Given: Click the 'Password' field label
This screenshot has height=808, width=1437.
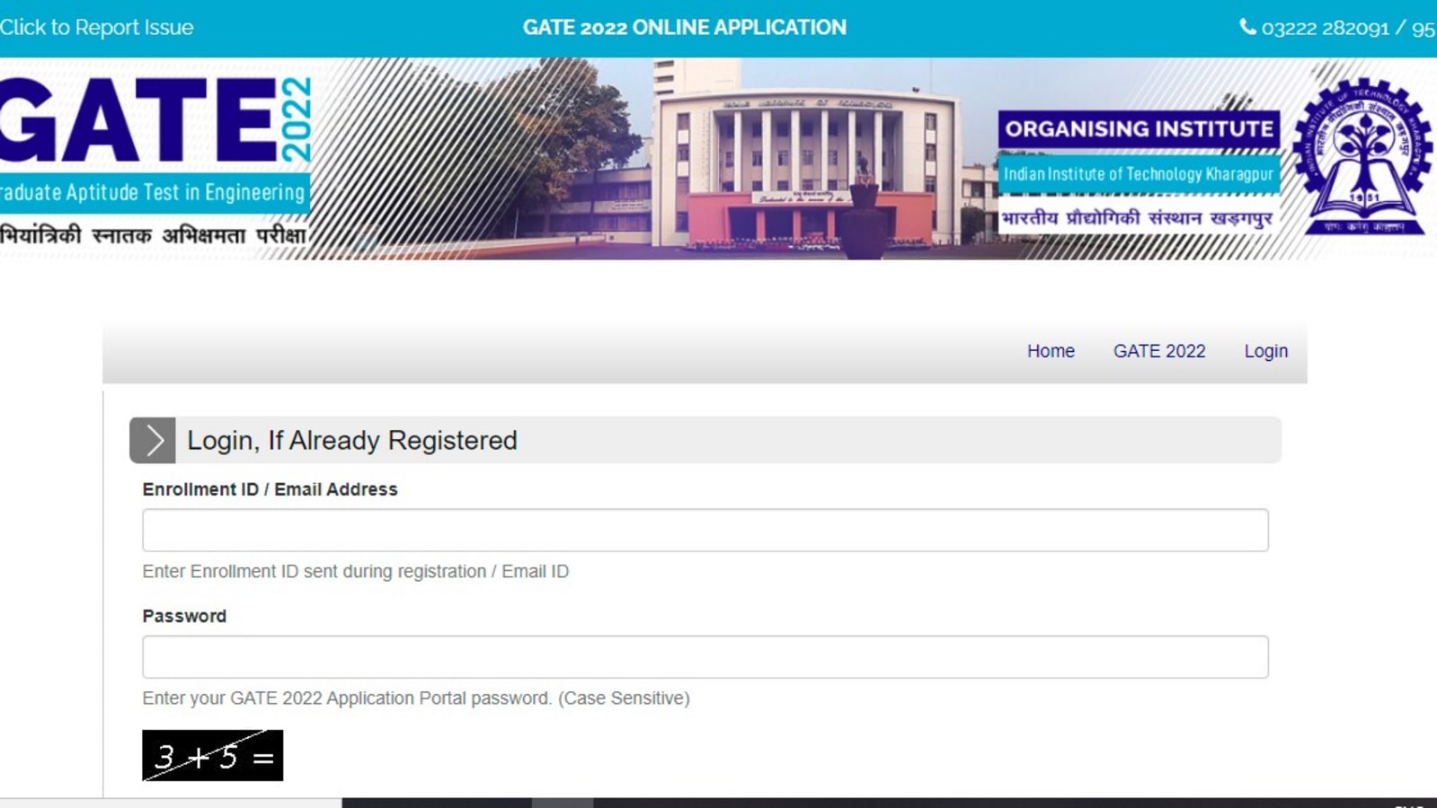Looking at the screenshot, I should click(x=184, y=616).
